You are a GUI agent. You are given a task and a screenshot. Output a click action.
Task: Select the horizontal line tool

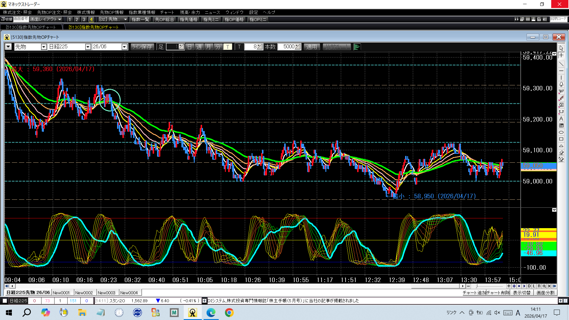pyautogui.click(x=561, y=71)
